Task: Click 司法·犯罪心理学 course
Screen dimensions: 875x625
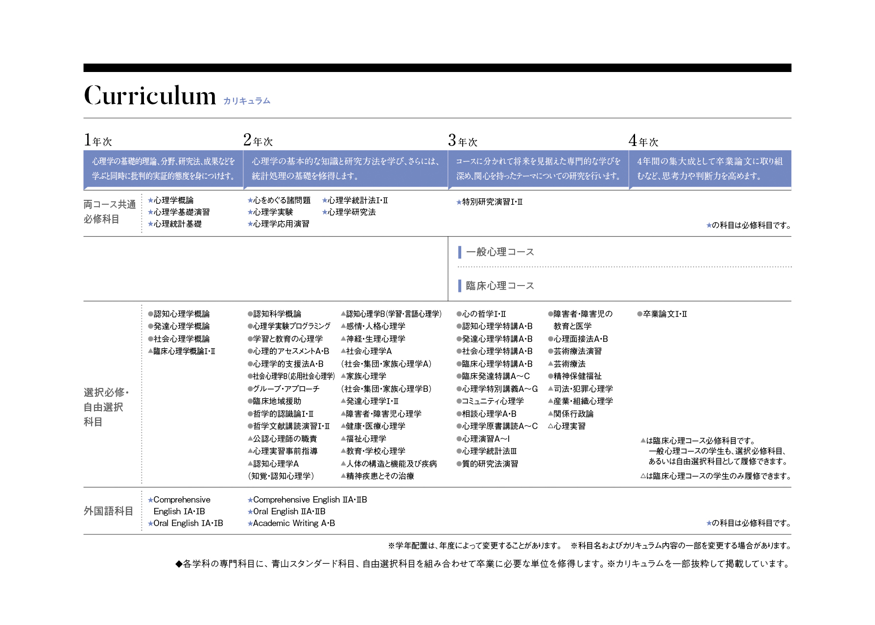Action: (581, 389)
